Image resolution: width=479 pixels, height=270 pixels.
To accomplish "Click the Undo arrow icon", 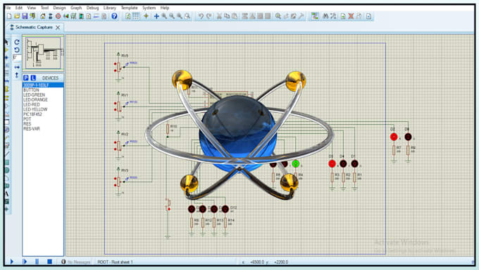I will coord(201,16).
